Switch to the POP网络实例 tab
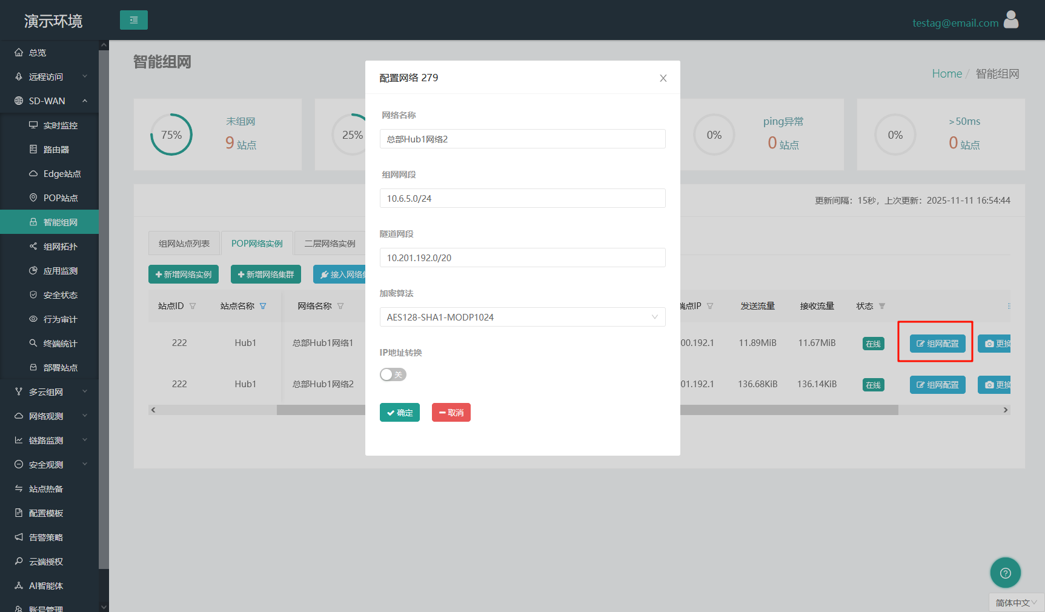This screenshot has height=612, width=1045. point(257,244)
